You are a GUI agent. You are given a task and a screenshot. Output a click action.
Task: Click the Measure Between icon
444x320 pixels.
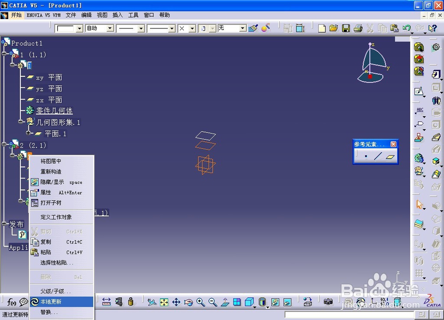point(106,302)
